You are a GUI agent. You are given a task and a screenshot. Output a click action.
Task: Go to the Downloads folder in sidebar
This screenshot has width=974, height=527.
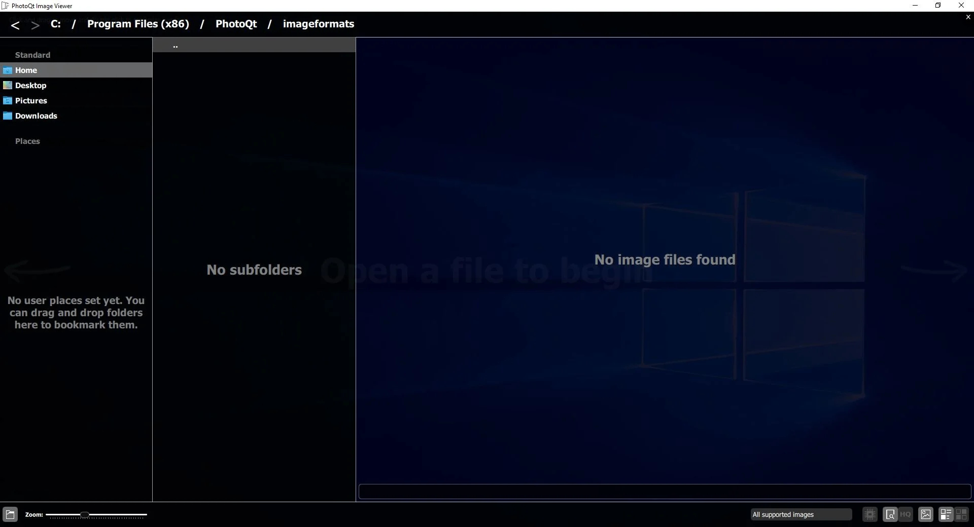coord(36,116)
